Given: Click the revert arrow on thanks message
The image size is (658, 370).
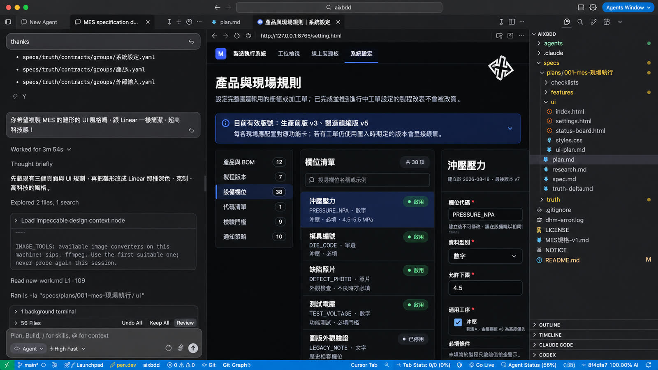Looking at the screenshot, I should pyautogui.click(x=191, y=42).
